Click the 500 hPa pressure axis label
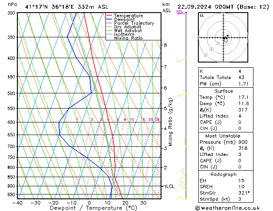This screenshot has height=211, width=273. pyautogui.click(x=12, y=93)
